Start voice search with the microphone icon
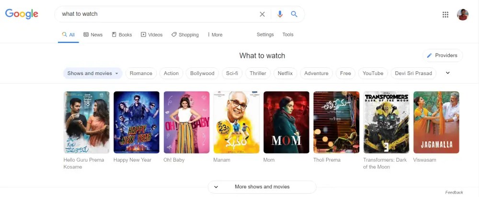Image resolution: width=479 pixels, height=197 pixels. click(x=280, y=14)
